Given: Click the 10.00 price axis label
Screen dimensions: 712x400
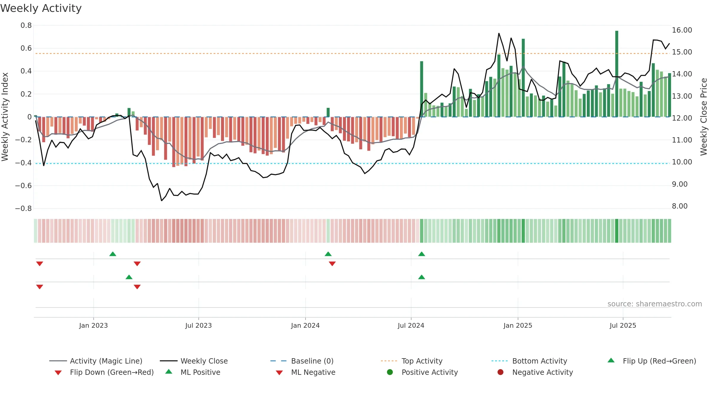Looking at the screenshot, I should [682, 162].
